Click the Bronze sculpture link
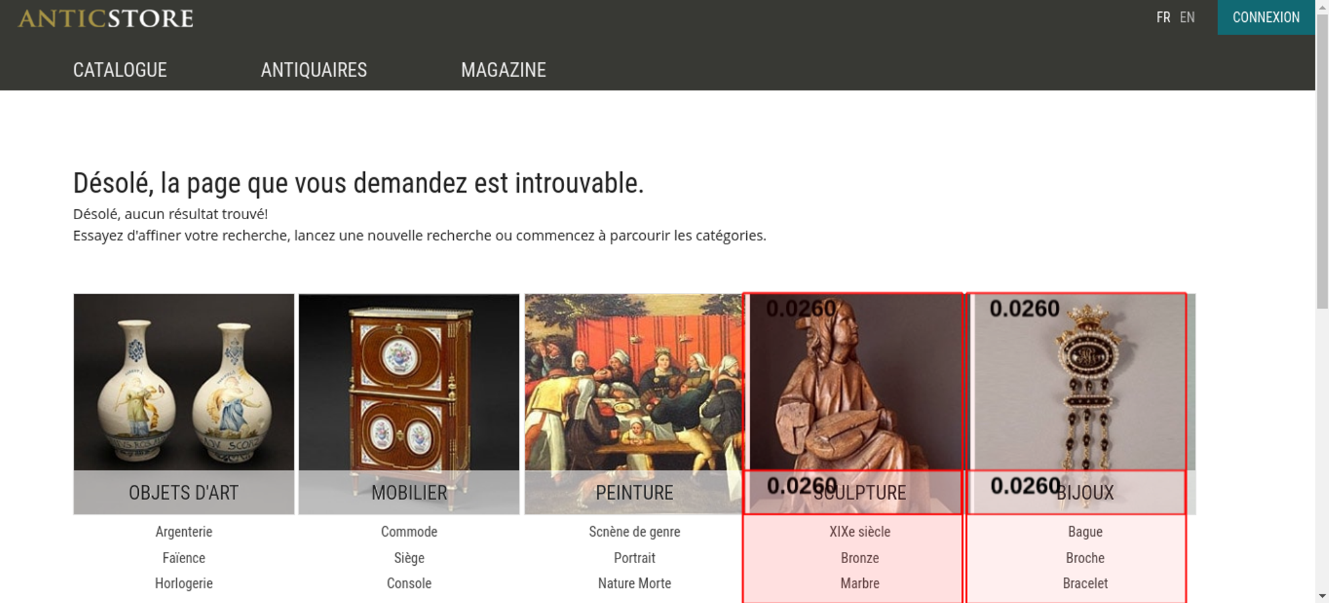Screen dimensions: 1329x603 860,558
